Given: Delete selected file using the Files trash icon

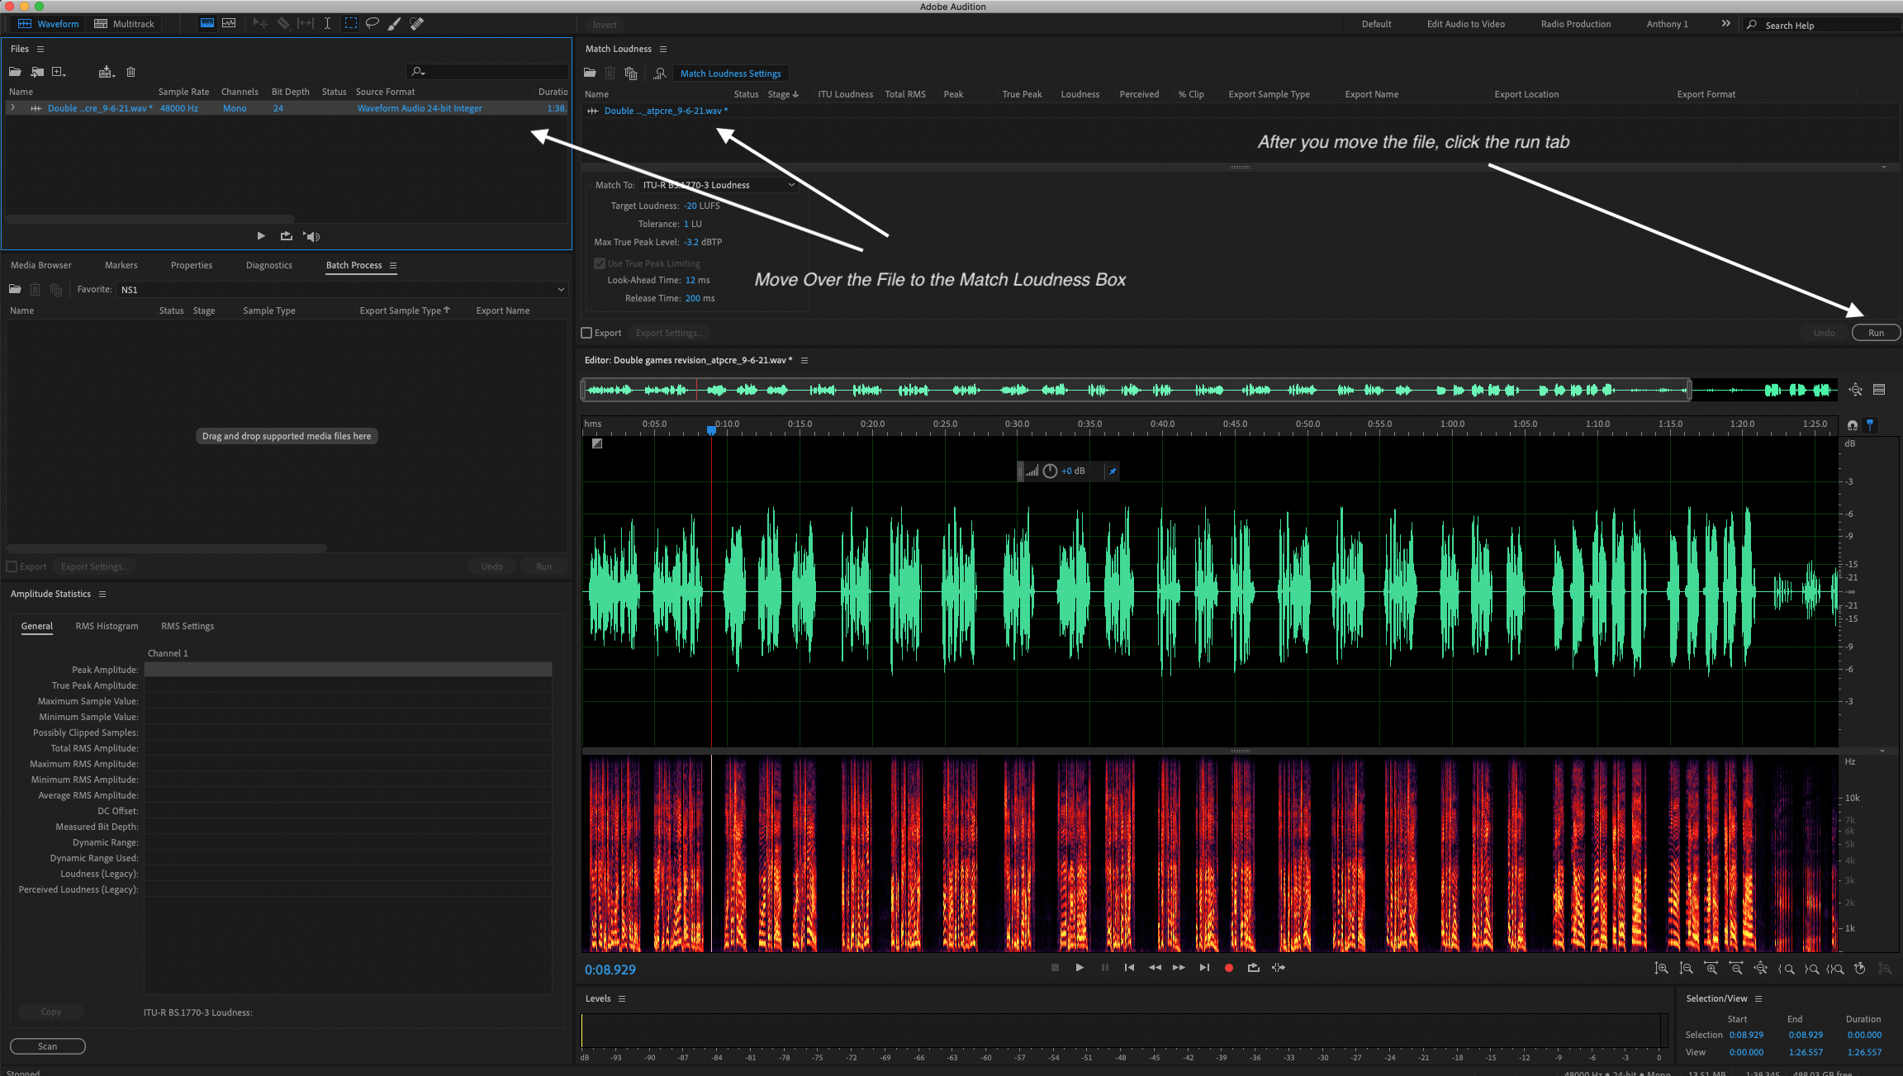Looking at the screenshot, I should point(131,72).
